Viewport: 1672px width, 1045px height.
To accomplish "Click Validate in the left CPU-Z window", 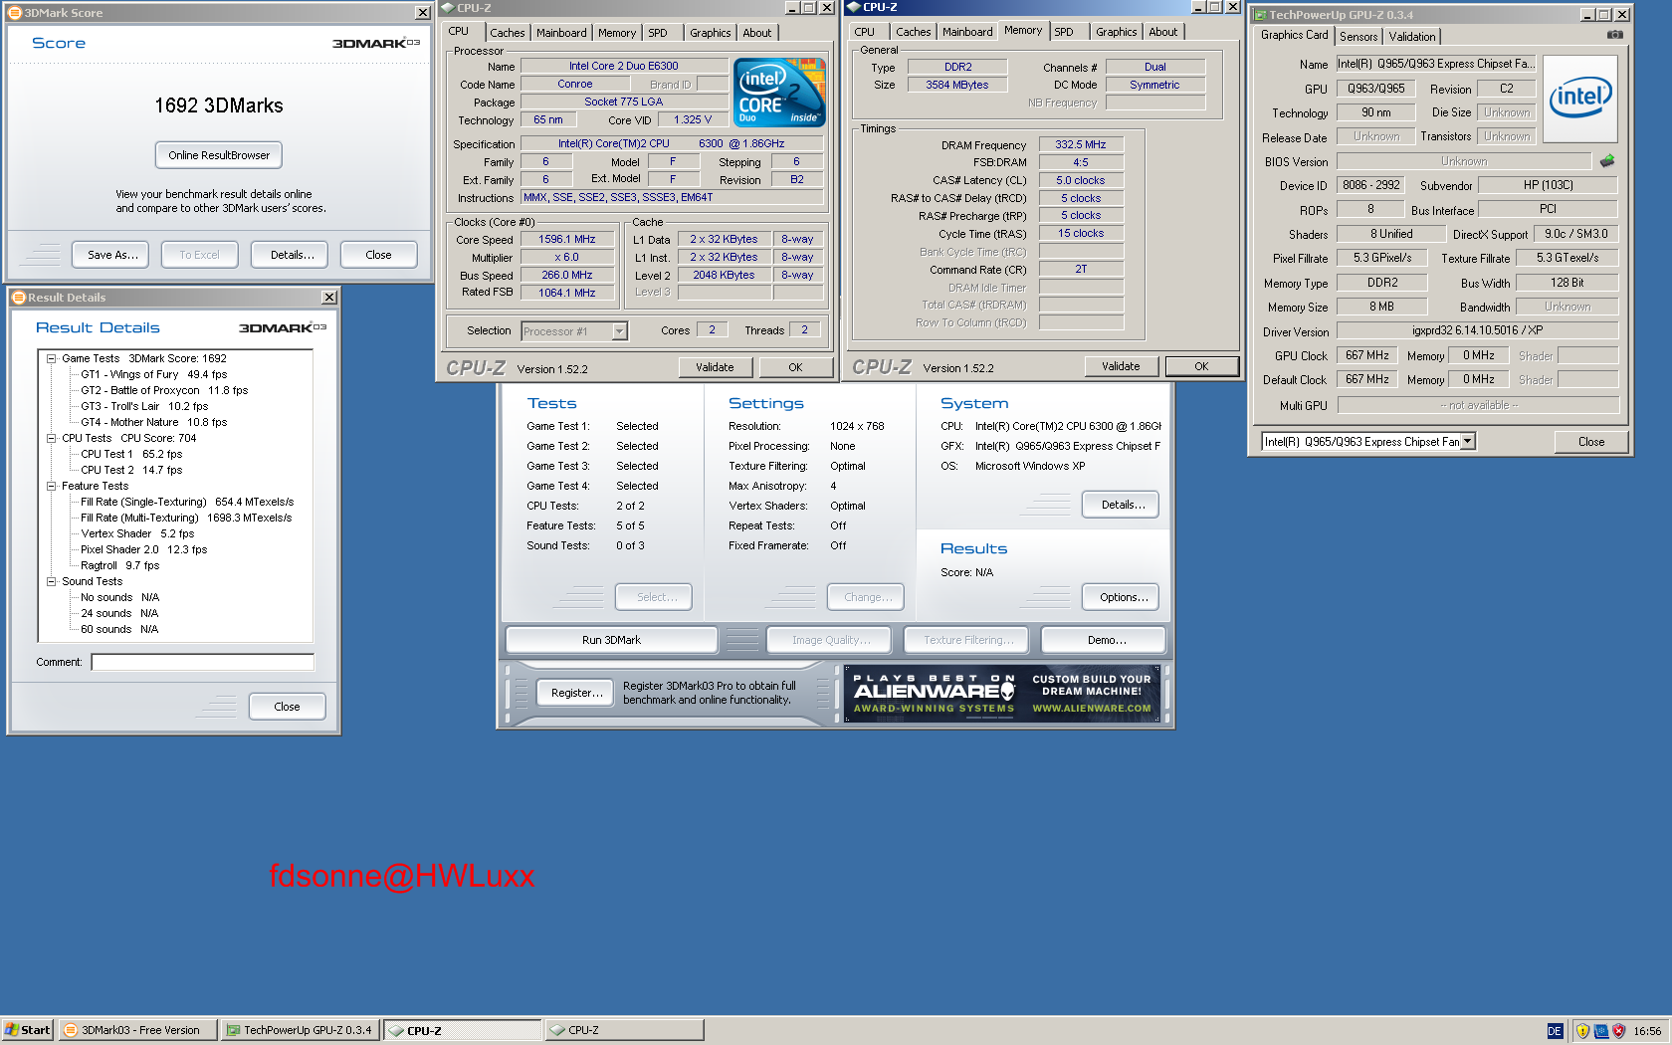I will (x=715, y=367).
